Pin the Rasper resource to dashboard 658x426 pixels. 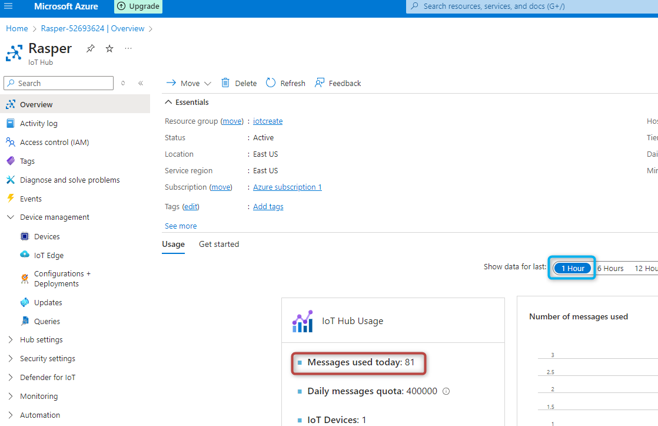90,49
